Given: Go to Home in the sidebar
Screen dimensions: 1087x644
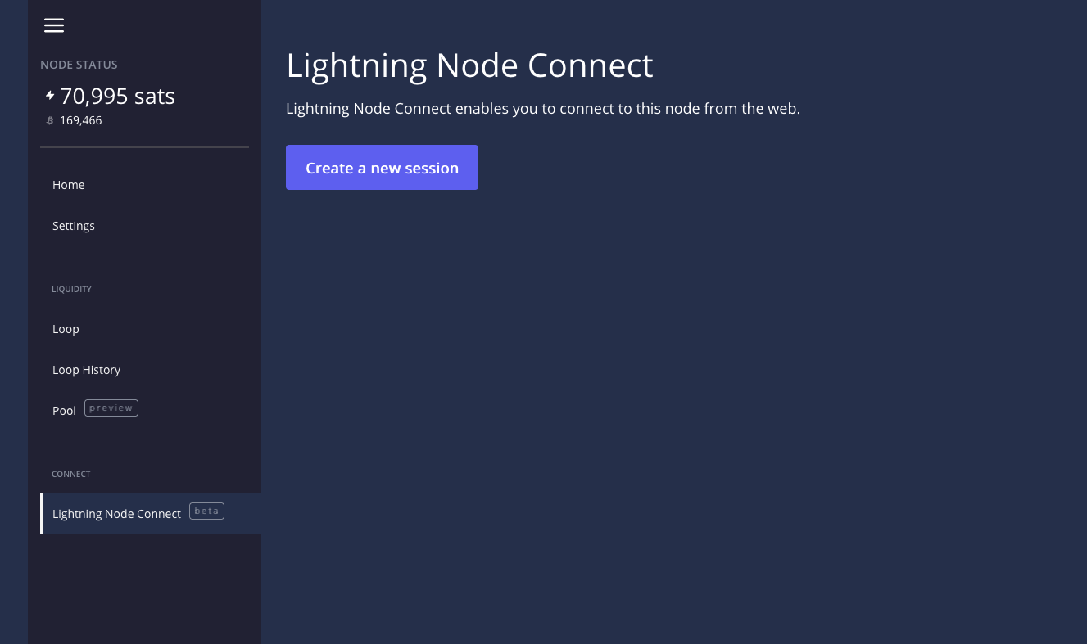Looking at the screenshot, I should click(x=69, y=185).
